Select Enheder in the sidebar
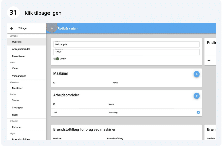 17,127
